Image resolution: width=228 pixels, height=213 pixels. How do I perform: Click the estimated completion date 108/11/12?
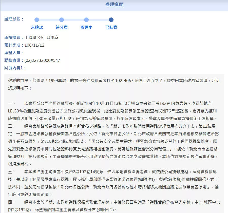(x=34, y=45)
